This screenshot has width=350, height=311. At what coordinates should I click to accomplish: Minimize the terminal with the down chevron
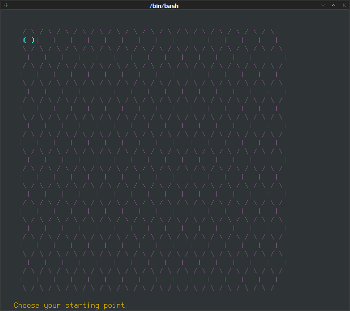pos(323,5)
